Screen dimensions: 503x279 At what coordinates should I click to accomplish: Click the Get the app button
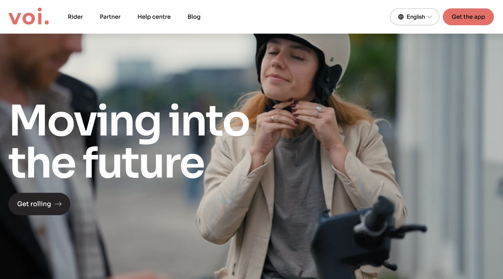tap(468, 17)
